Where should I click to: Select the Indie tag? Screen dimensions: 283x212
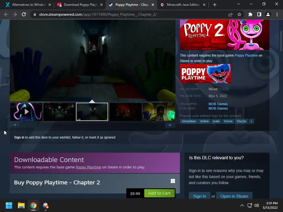[216, 121]
